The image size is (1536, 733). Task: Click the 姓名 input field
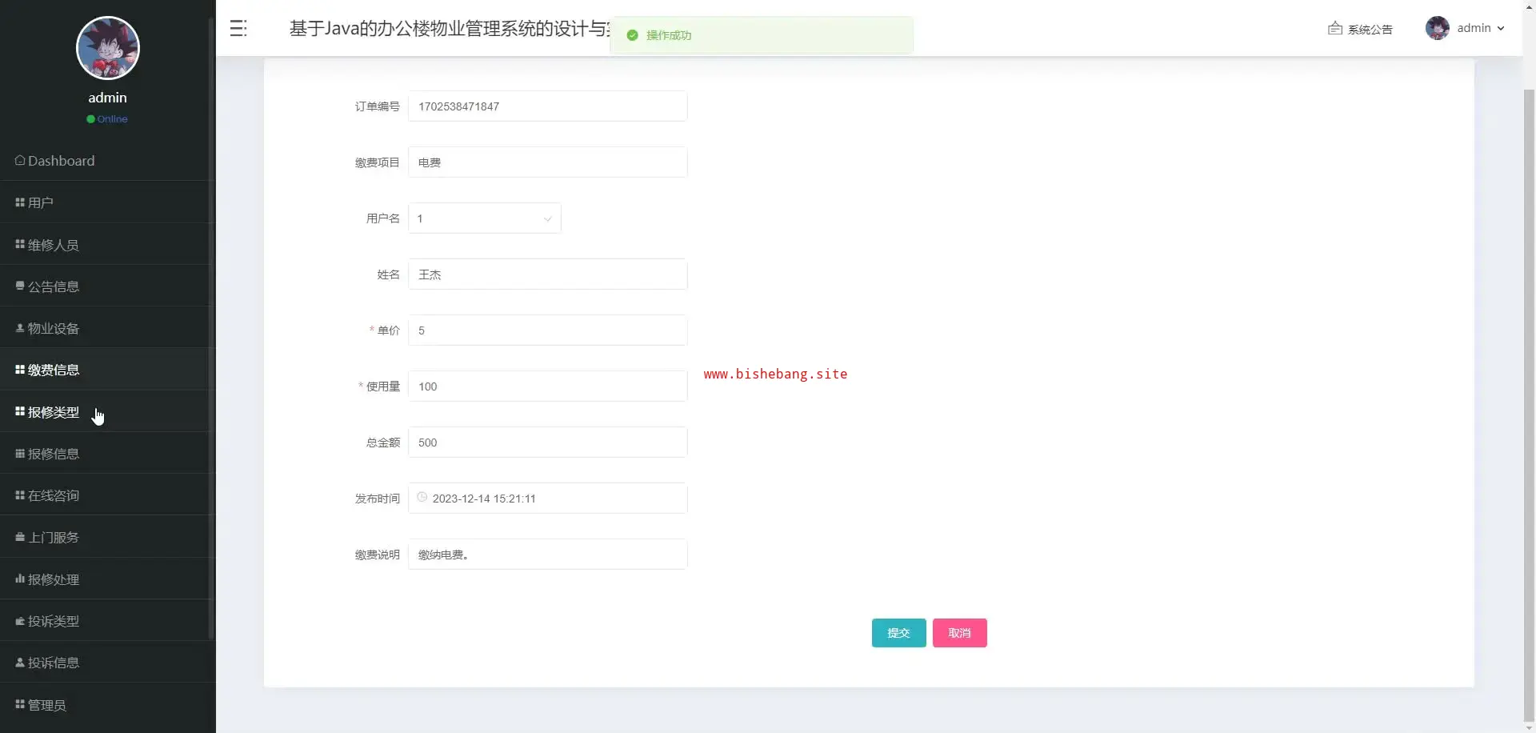click(548, 274)
